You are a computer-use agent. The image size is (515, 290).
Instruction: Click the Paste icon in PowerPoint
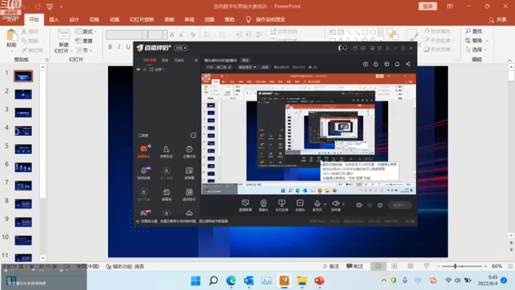12,35
